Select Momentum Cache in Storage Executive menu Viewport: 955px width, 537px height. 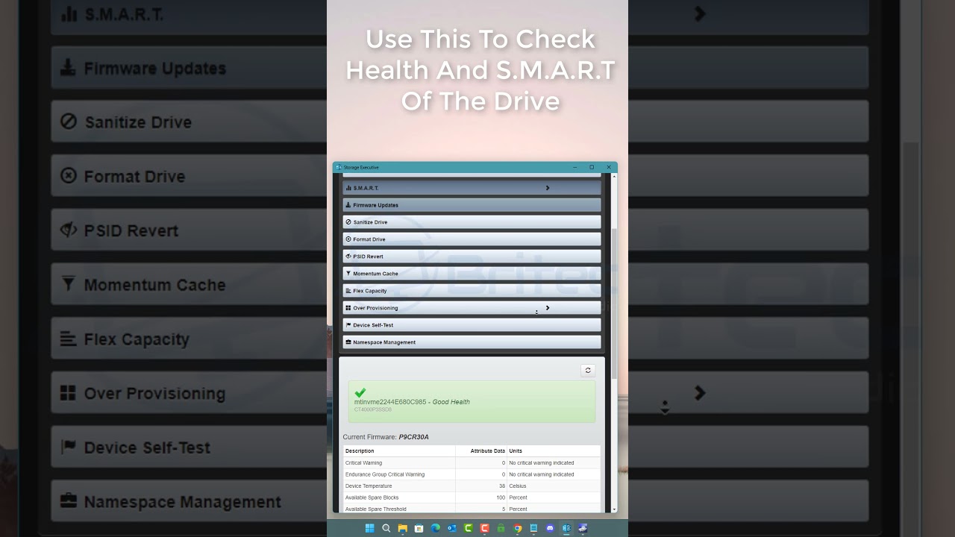click(472, 274)
